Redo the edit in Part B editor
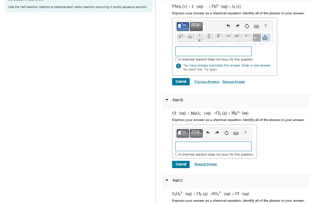The image size is (309, 204). [217, 133]
